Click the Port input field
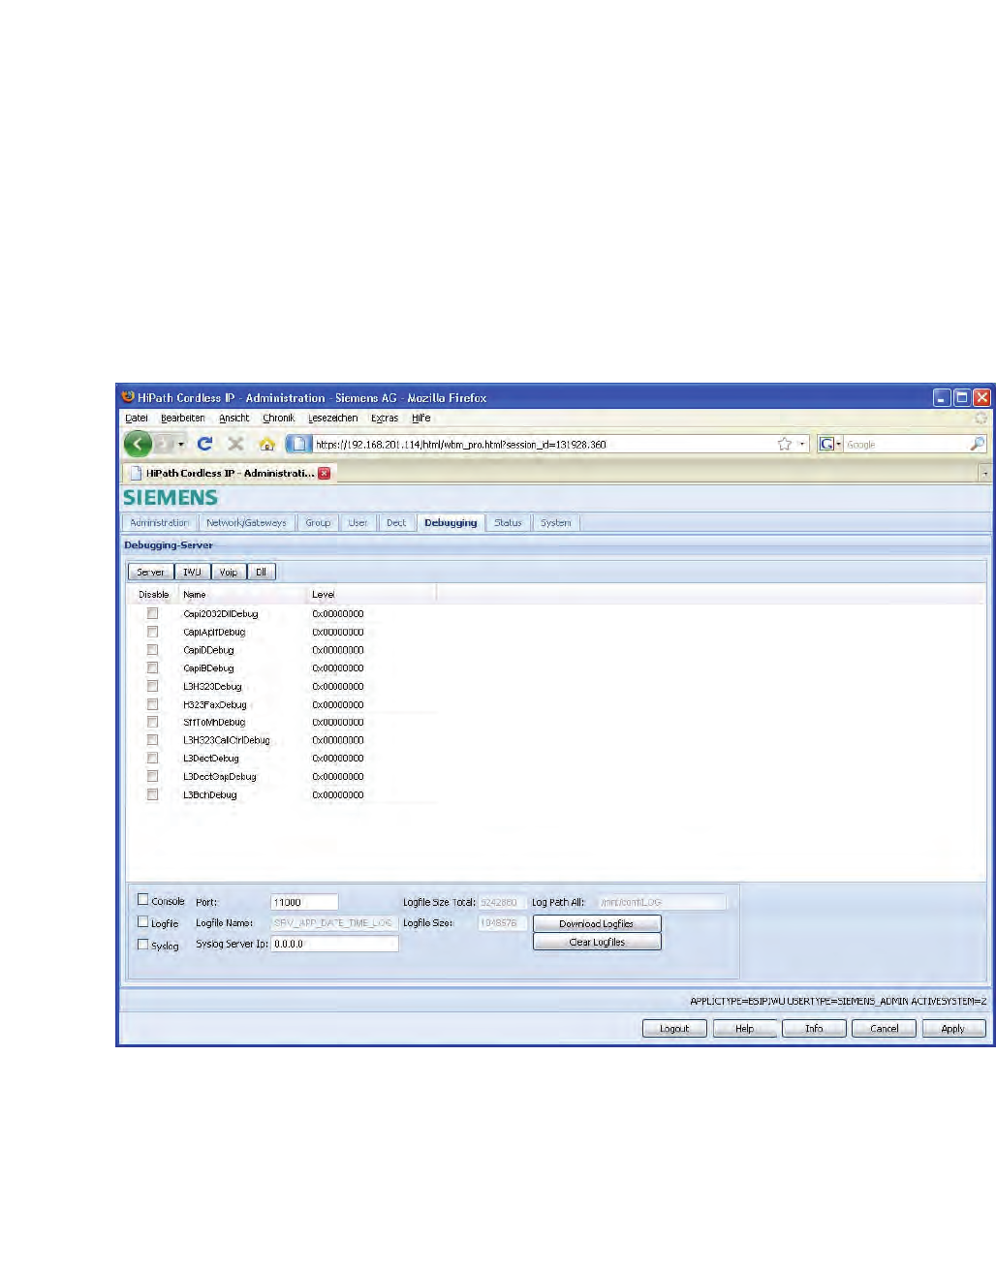The image size is (996, 1273). tap(304, 902)
